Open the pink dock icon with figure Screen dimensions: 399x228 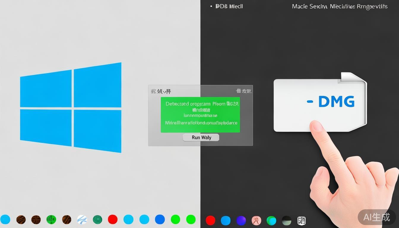pos(256,221)
